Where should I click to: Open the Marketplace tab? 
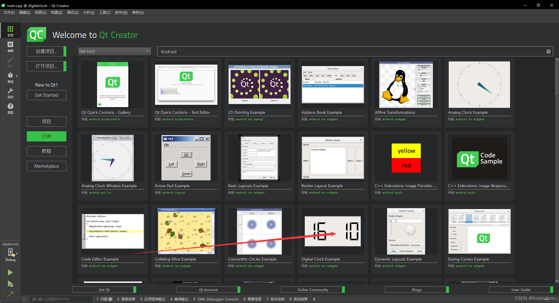coord(47,166)
